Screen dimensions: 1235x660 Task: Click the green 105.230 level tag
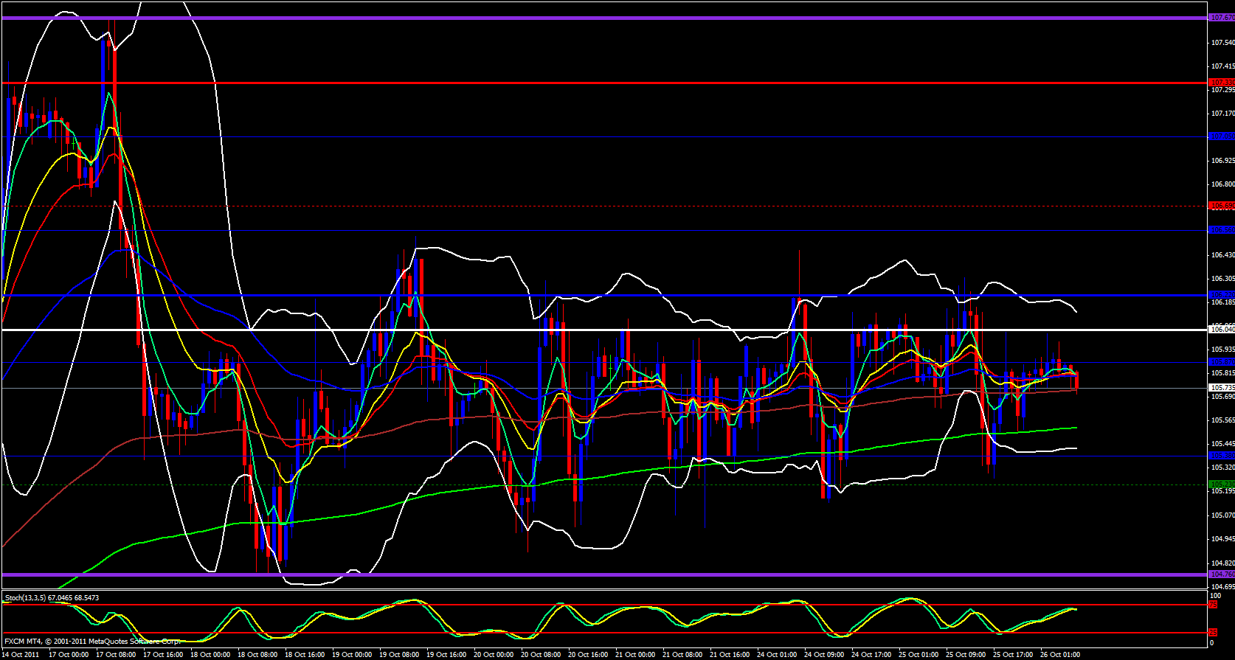pos(1222,484)
